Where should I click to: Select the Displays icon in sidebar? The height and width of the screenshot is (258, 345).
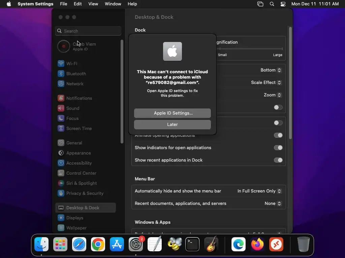point(61,218)
